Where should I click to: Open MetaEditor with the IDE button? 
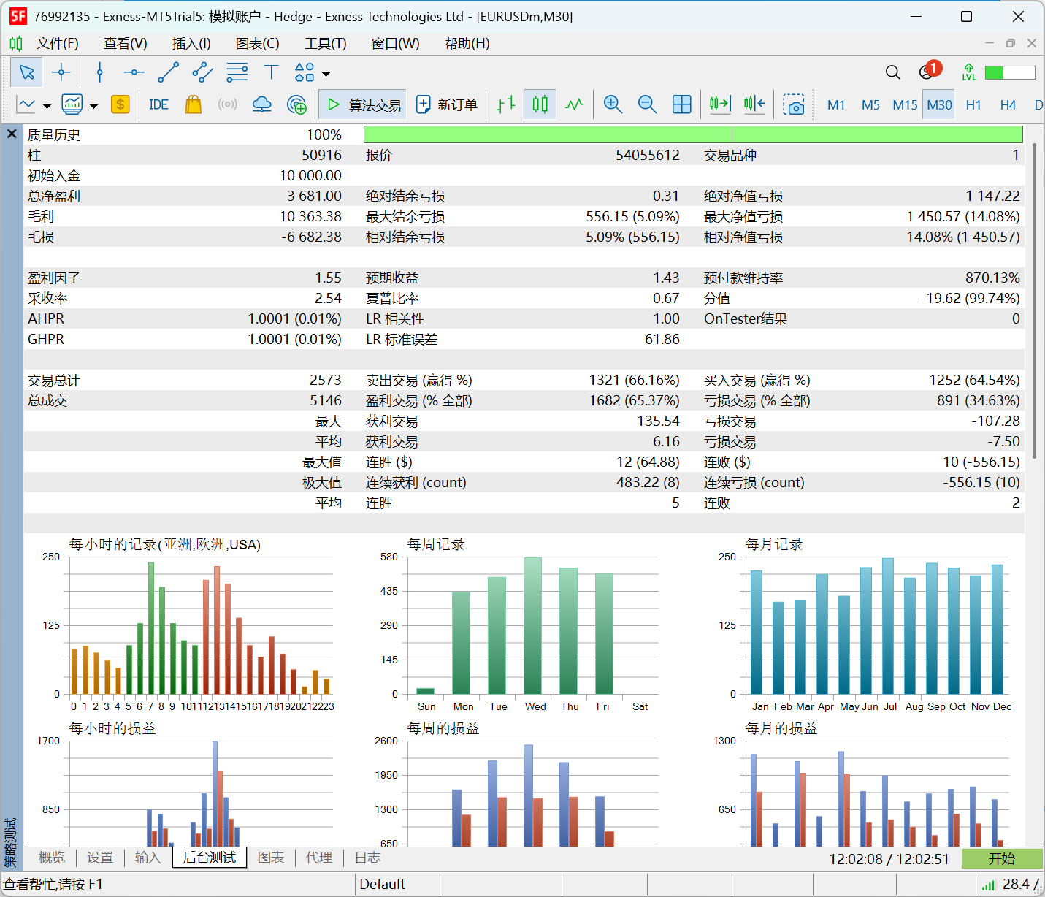[x=158, y=104]
